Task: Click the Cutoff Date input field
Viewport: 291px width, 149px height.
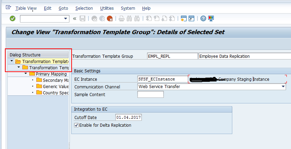Action: click(x=128, y=118)
